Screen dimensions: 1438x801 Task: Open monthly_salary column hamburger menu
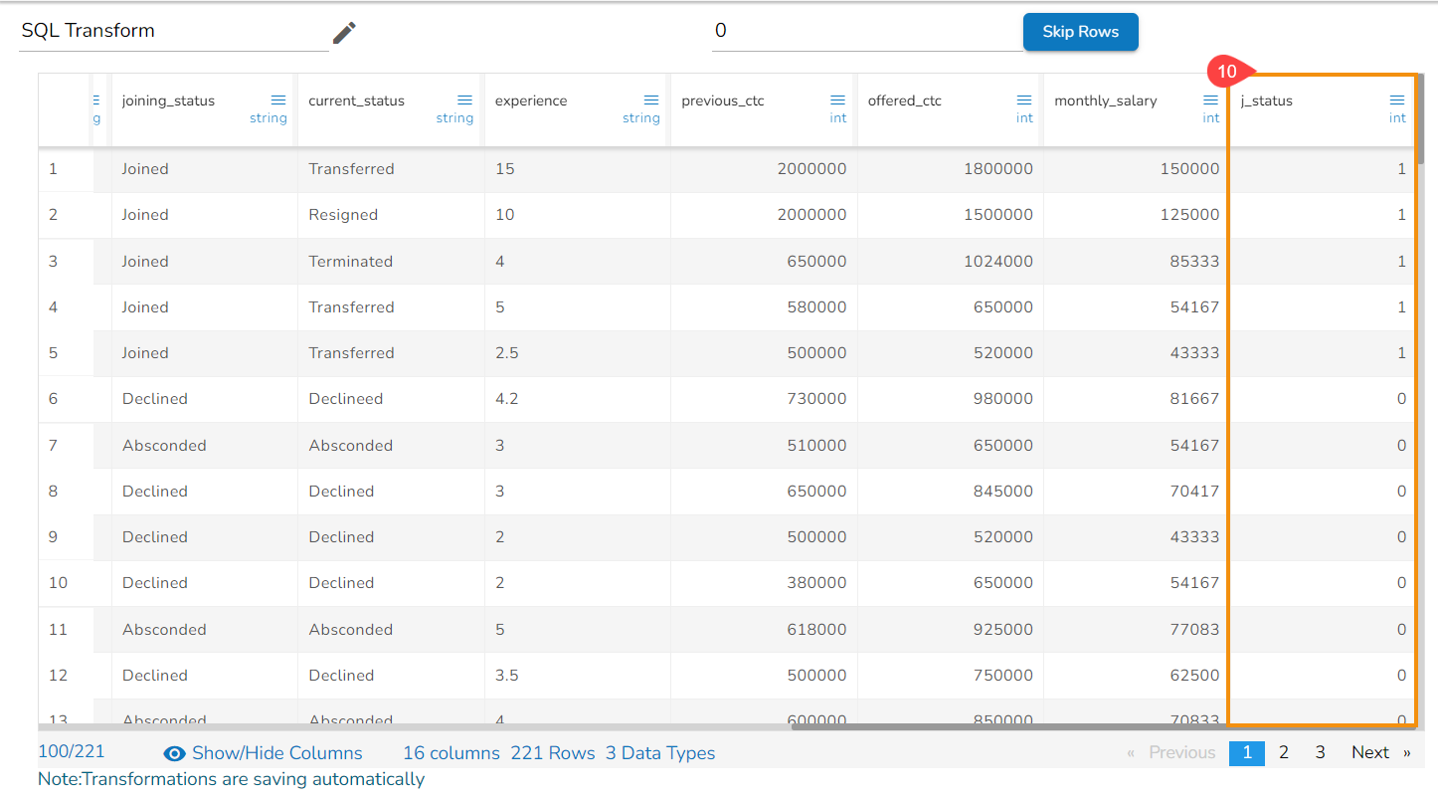1210,100
